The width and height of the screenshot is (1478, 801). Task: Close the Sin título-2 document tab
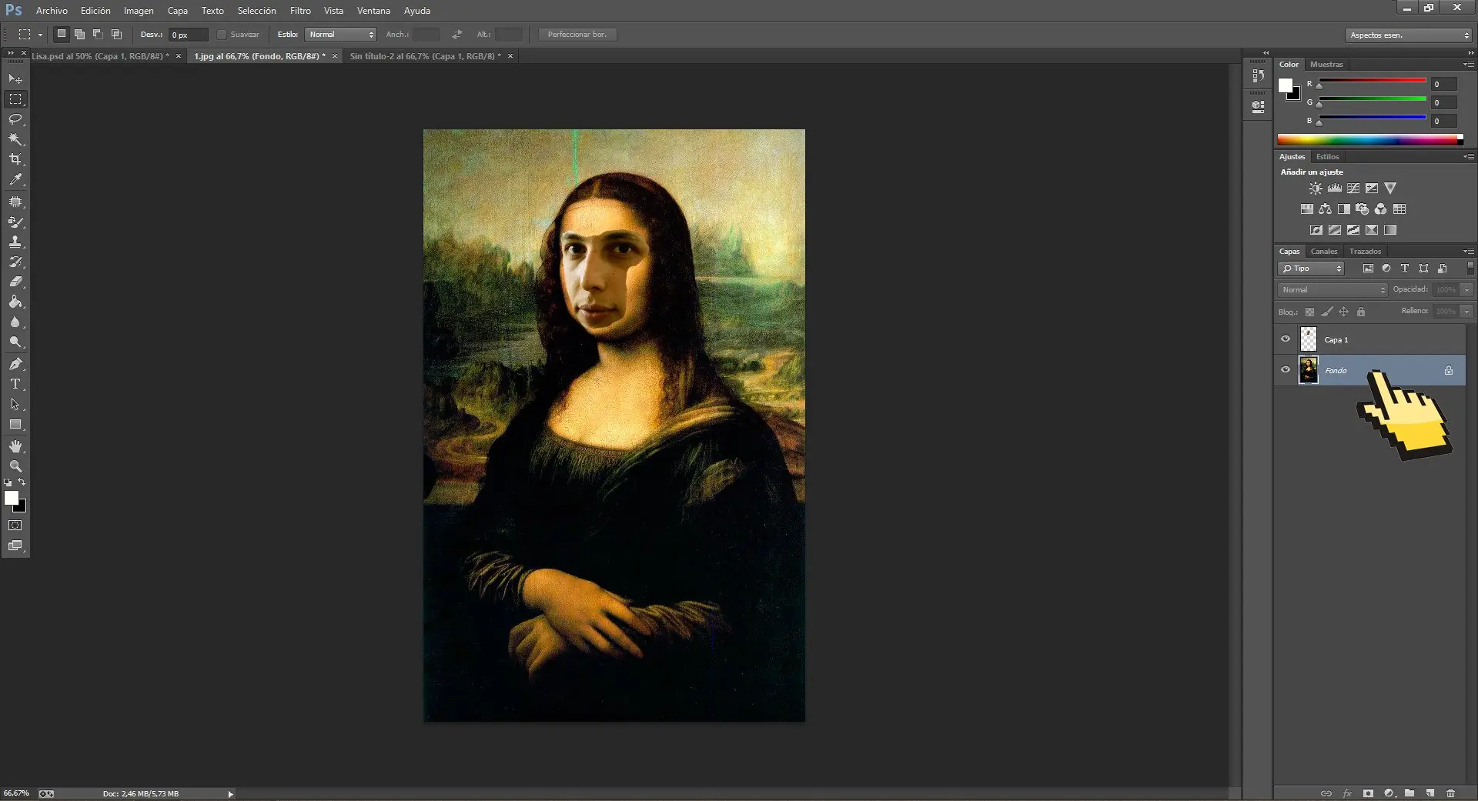coord(510,56)
